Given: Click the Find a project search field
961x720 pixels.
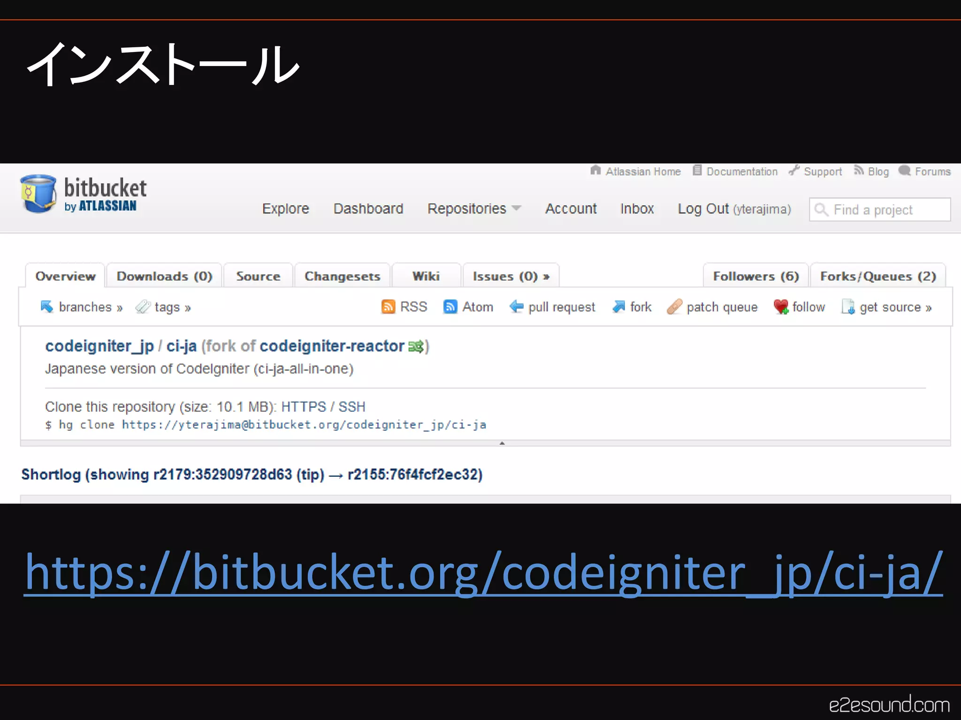Looking at the screenshot, I should 880,210.
